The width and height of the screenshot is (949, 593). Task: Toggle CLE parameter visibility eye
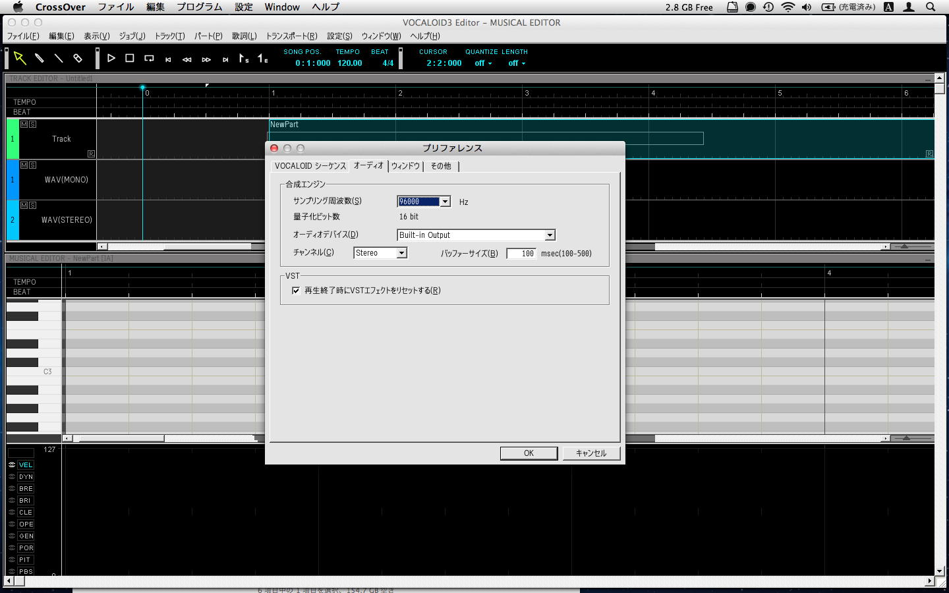click(12, 512)
